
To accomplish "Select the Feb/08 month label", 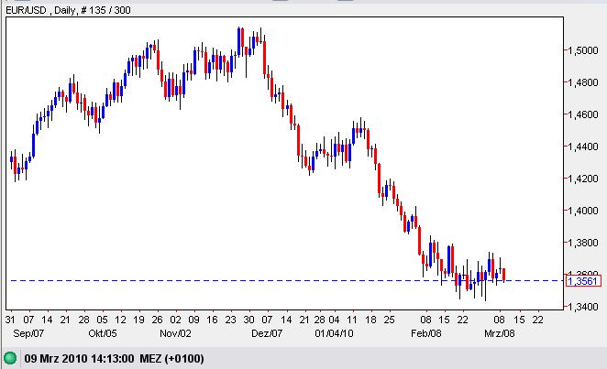I will pyautogui.click(x=425, y=333).
